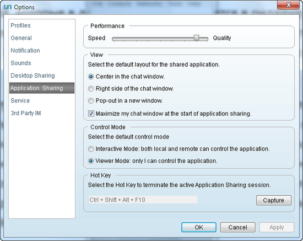The width and height of the screenshot is (303, 241).
Task: Switch to Desktop Sharing options
Action: 33,76
